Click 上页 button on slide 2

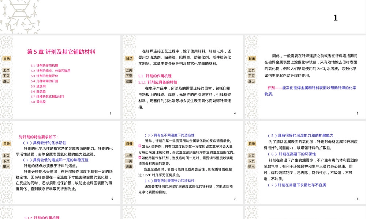tap(6, 70)
